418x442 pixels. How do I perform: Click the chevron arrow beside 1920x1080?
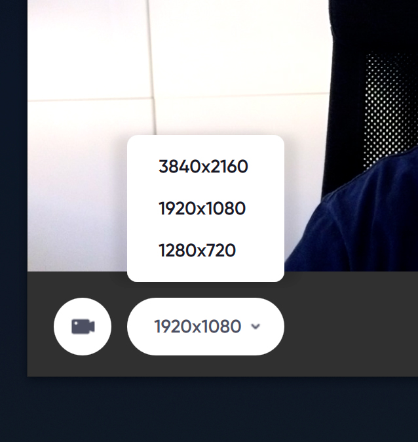point(256,327)
